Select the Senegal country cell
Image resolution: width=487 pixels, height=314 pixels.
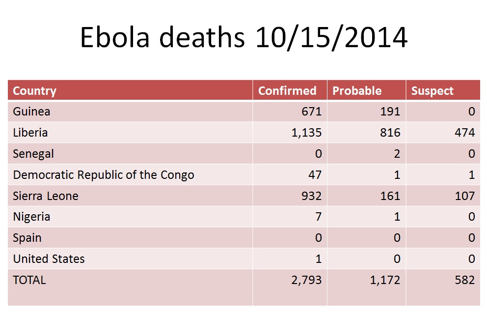click(x=33, y=154)
